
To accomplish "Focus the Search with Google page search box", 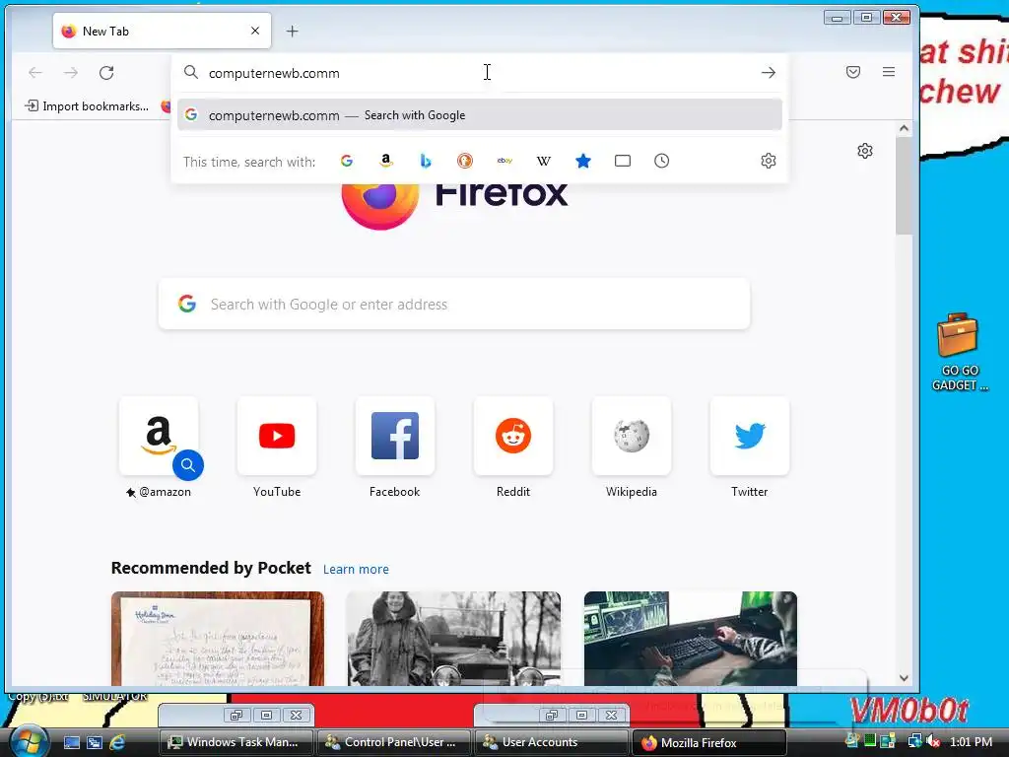I will click(454, 304).
